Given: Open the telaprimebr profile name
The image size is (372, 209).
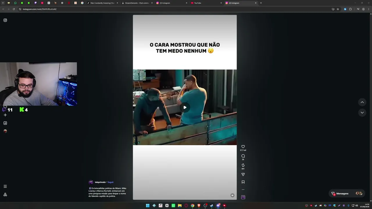Looking at the screenshot, I should (x=100, y=182).
